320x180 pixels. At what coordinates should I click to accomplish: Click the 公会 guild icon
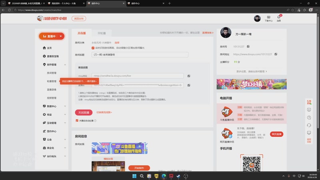[x=44, y=139]
